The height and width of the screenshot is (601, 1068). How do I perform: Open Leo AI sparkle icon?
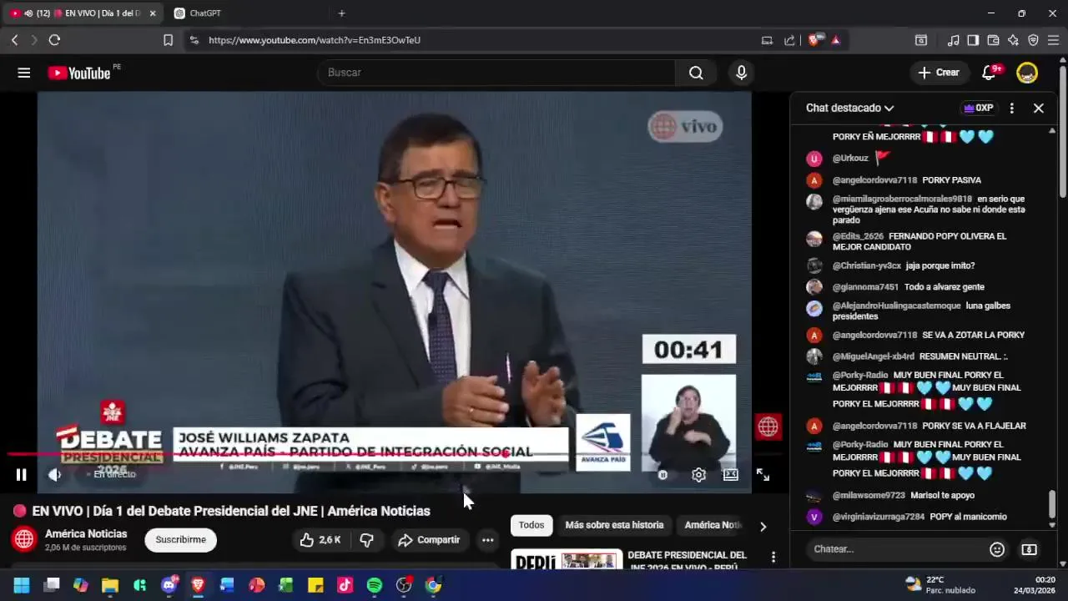click(x=1013, y=40)
